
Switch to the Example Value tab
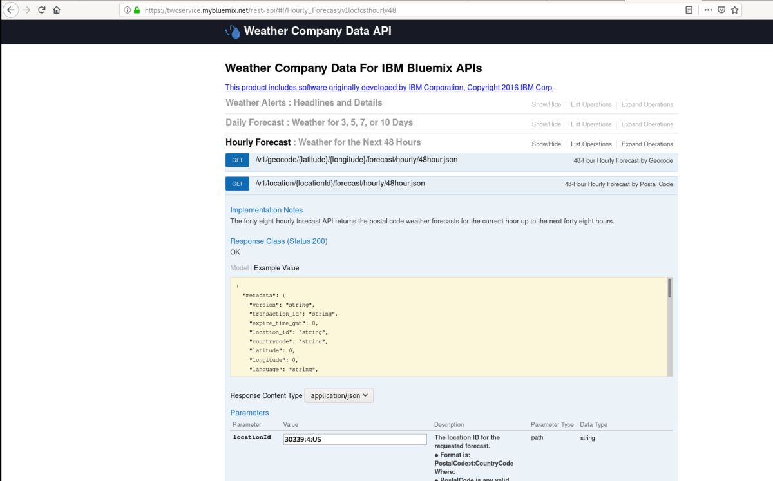(276, 268)
